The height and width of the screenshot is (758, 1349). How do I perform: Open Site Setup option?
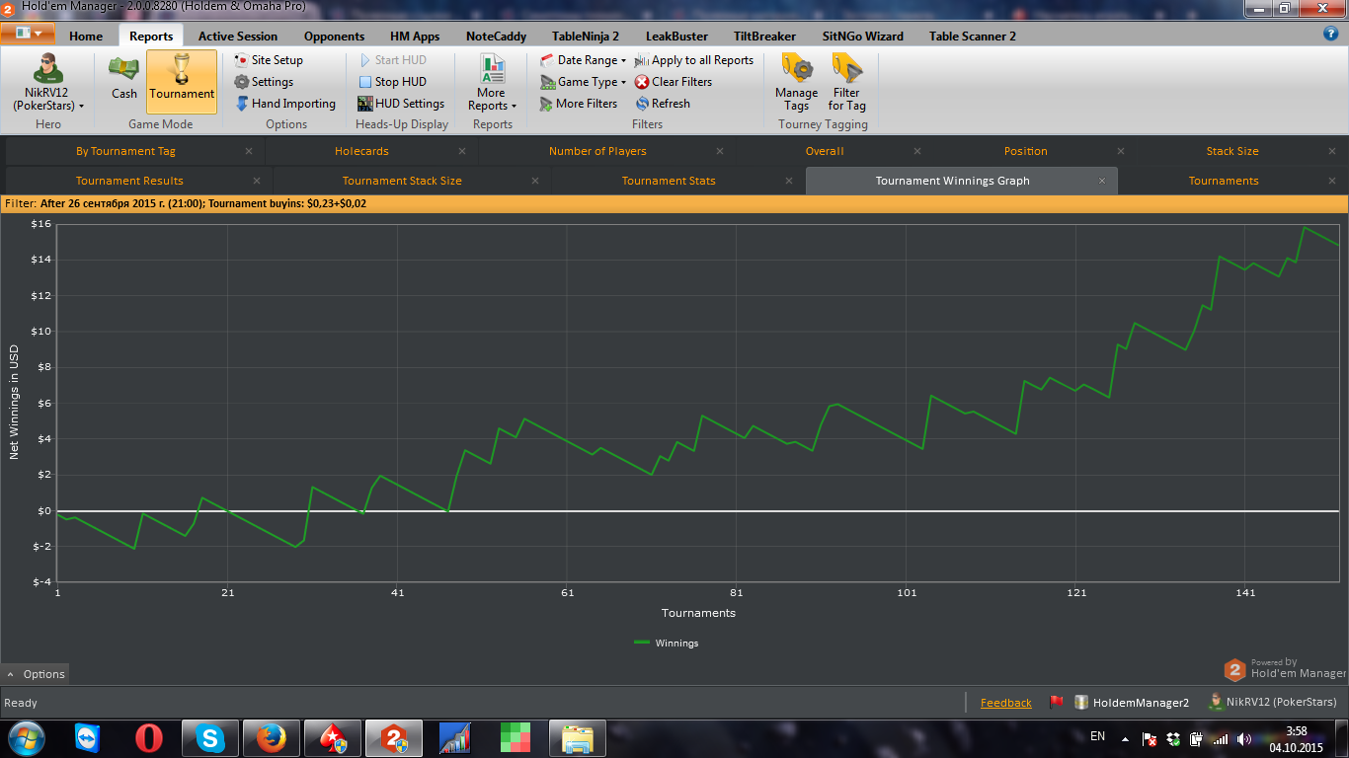coord(269,60)
